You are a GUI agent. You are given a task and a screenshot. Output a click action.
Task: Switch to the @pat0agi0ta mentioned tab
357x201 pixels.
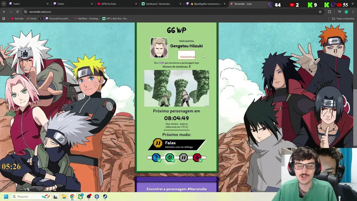(206, 4)
